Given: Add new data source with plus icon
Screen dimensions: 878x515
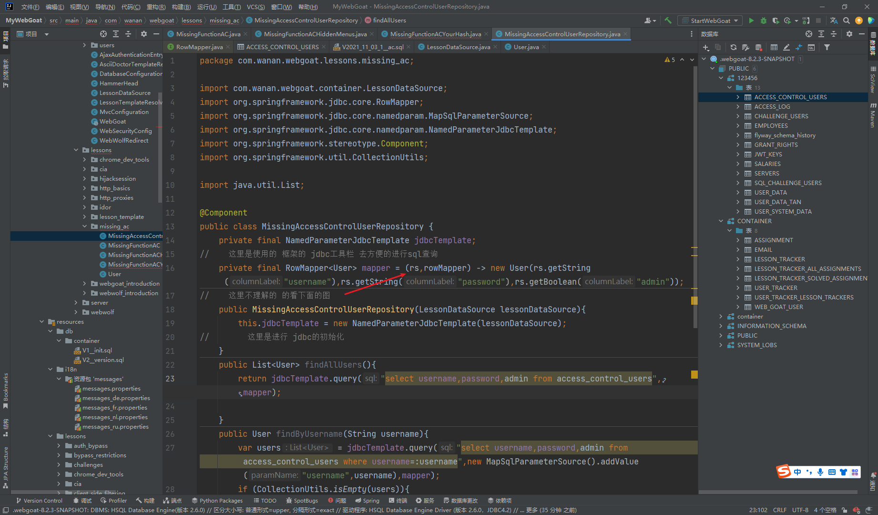Looking at the screenshot, I should click(706, 47).
